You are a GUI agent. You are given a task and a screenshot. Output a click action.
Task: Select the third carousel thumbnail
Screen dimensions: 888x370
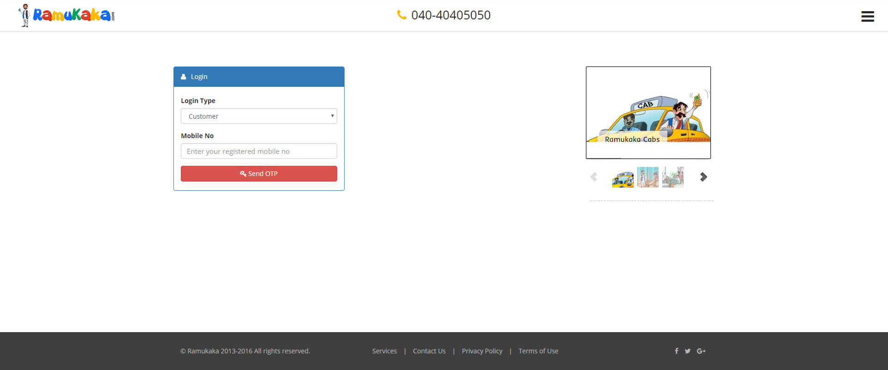(673, 177)
